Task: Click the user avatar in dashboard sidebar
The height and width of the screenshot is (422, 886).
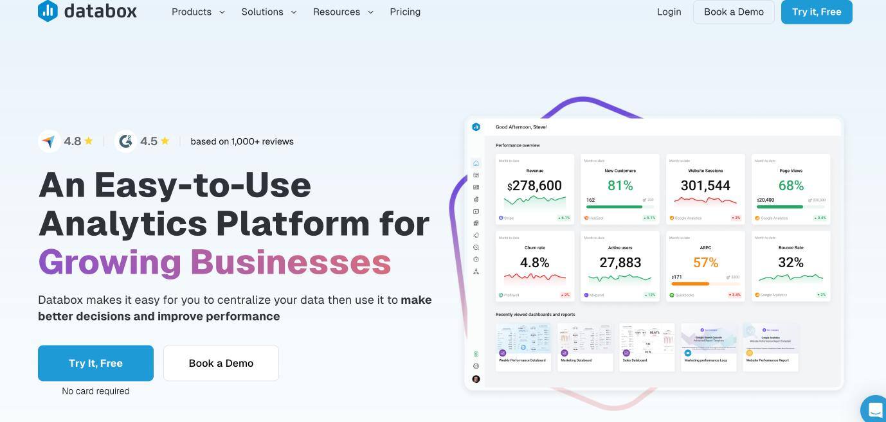Action: pos(476,379)
